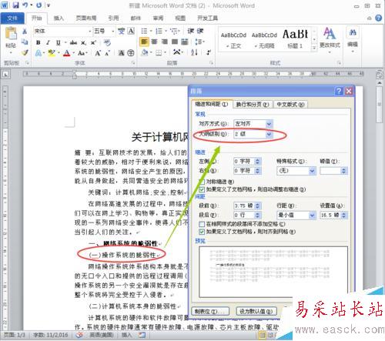Apply the Normal style

[x=233, y=39]
